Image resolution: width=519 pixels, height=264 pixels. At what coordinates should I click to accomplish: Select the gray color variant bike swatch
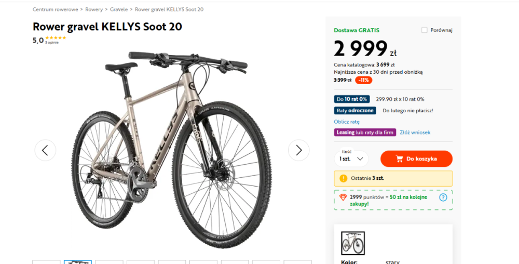coord(353,243)
